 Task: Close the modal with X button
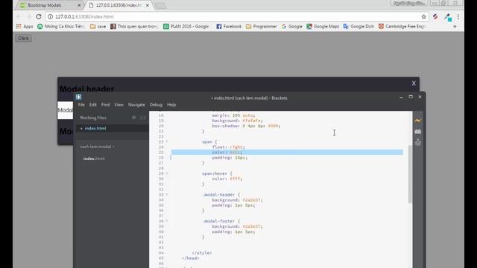click(x=414, y=83)
